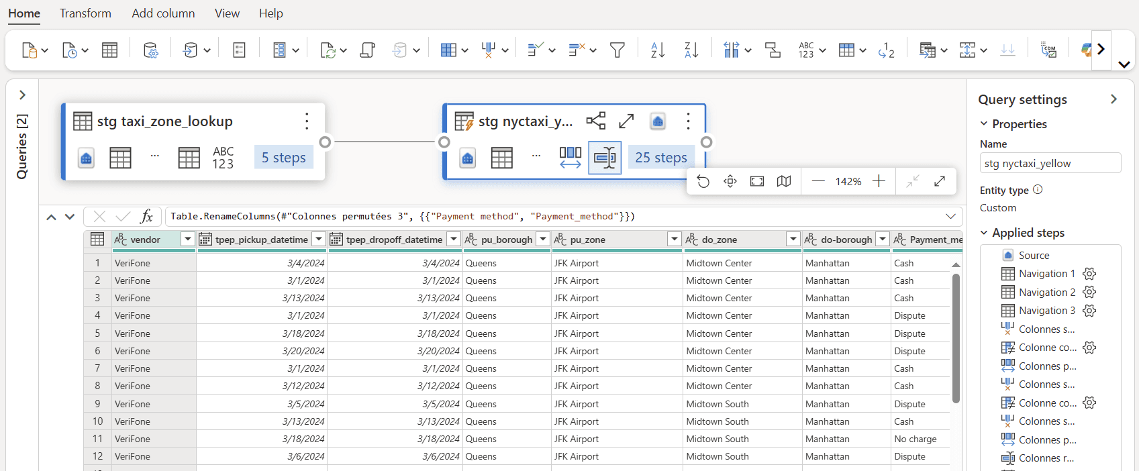Sort descending Z to A

[691, 50]
